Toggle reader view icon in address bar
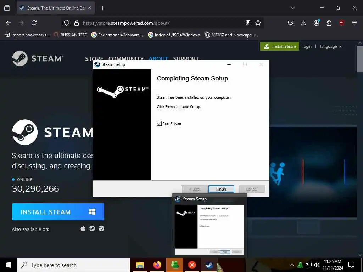363x272 pixels. tap(248, 23)
